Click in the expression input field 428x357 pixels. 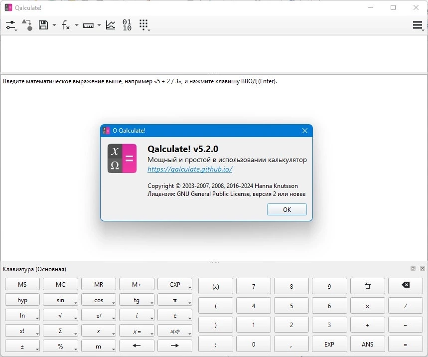coord(214,53)
